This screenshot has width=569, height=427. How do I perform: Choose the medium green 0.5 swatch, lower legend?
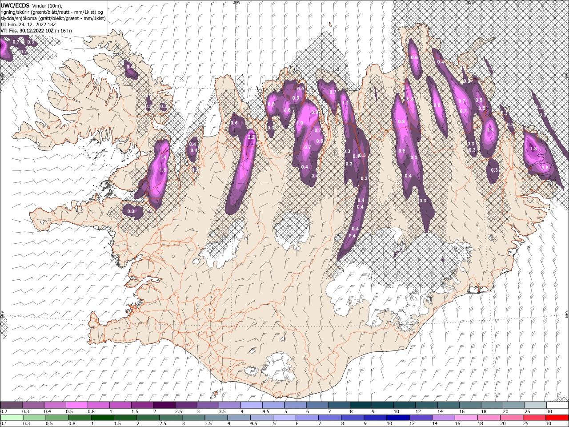coord(57,418)
